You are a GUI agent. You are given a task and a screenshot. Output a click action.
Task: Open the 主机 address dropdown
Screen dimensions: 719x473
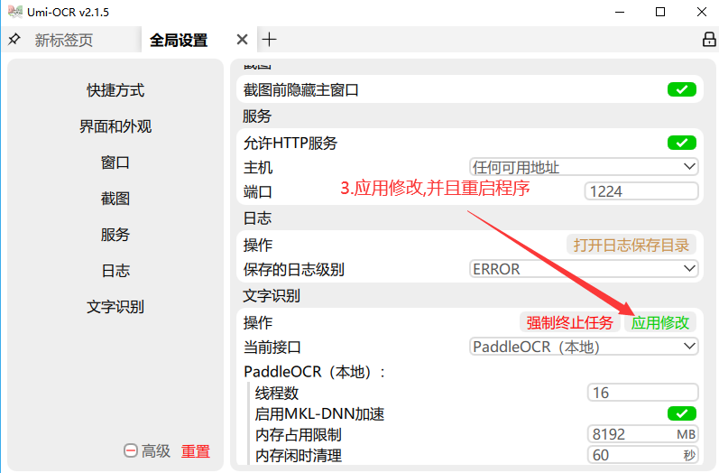pyautogui.click(x=584, y=167)
